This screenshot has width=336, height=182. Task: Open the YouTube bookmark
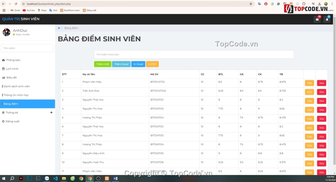click(29, 10)
